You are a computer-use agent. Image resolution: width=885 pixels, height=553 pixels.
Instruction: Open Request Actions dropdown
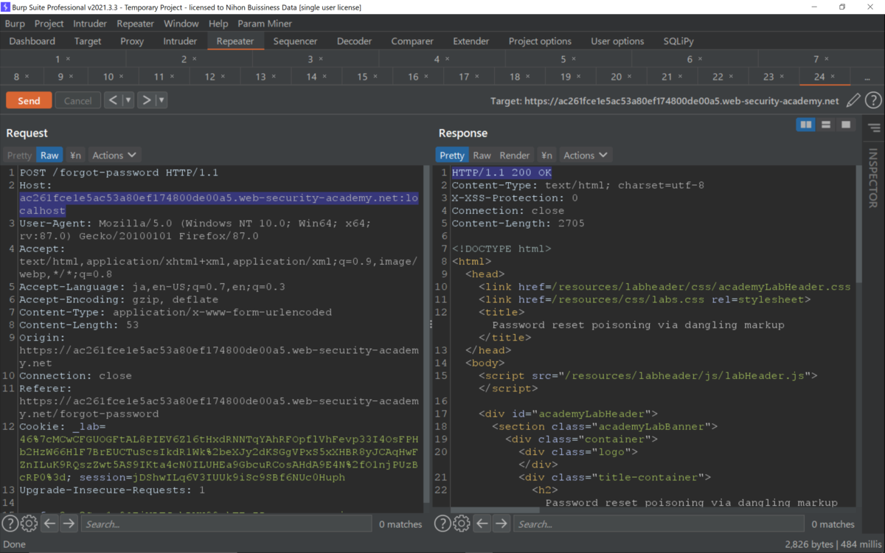click(x=114, y=155)
